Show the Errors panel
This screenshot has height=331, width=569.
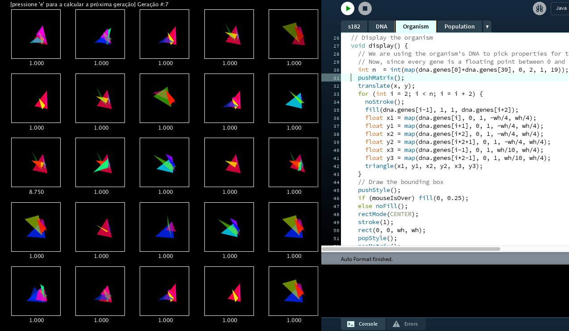coord(406,324)
